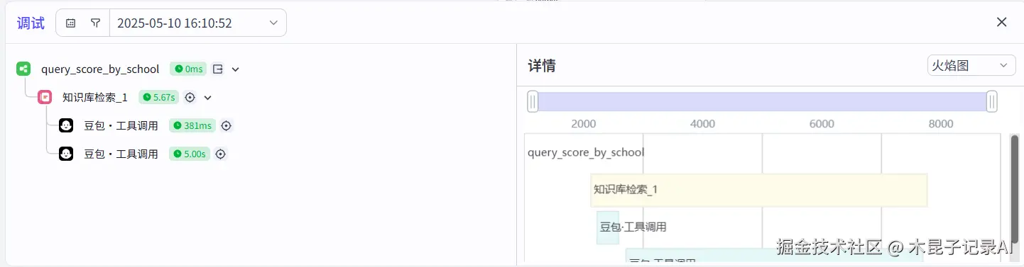This screenshot has width=1024, height=267.
Task: Click the 调试 title label
Action: (x=31, y=23)
